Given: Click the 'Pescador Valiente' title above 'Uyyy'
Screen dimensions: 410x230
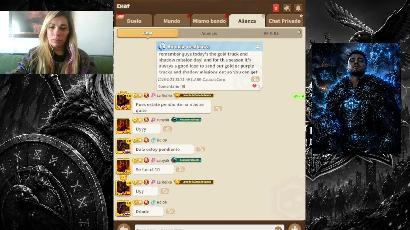Looking at the screenshot, I should point(186,119).
